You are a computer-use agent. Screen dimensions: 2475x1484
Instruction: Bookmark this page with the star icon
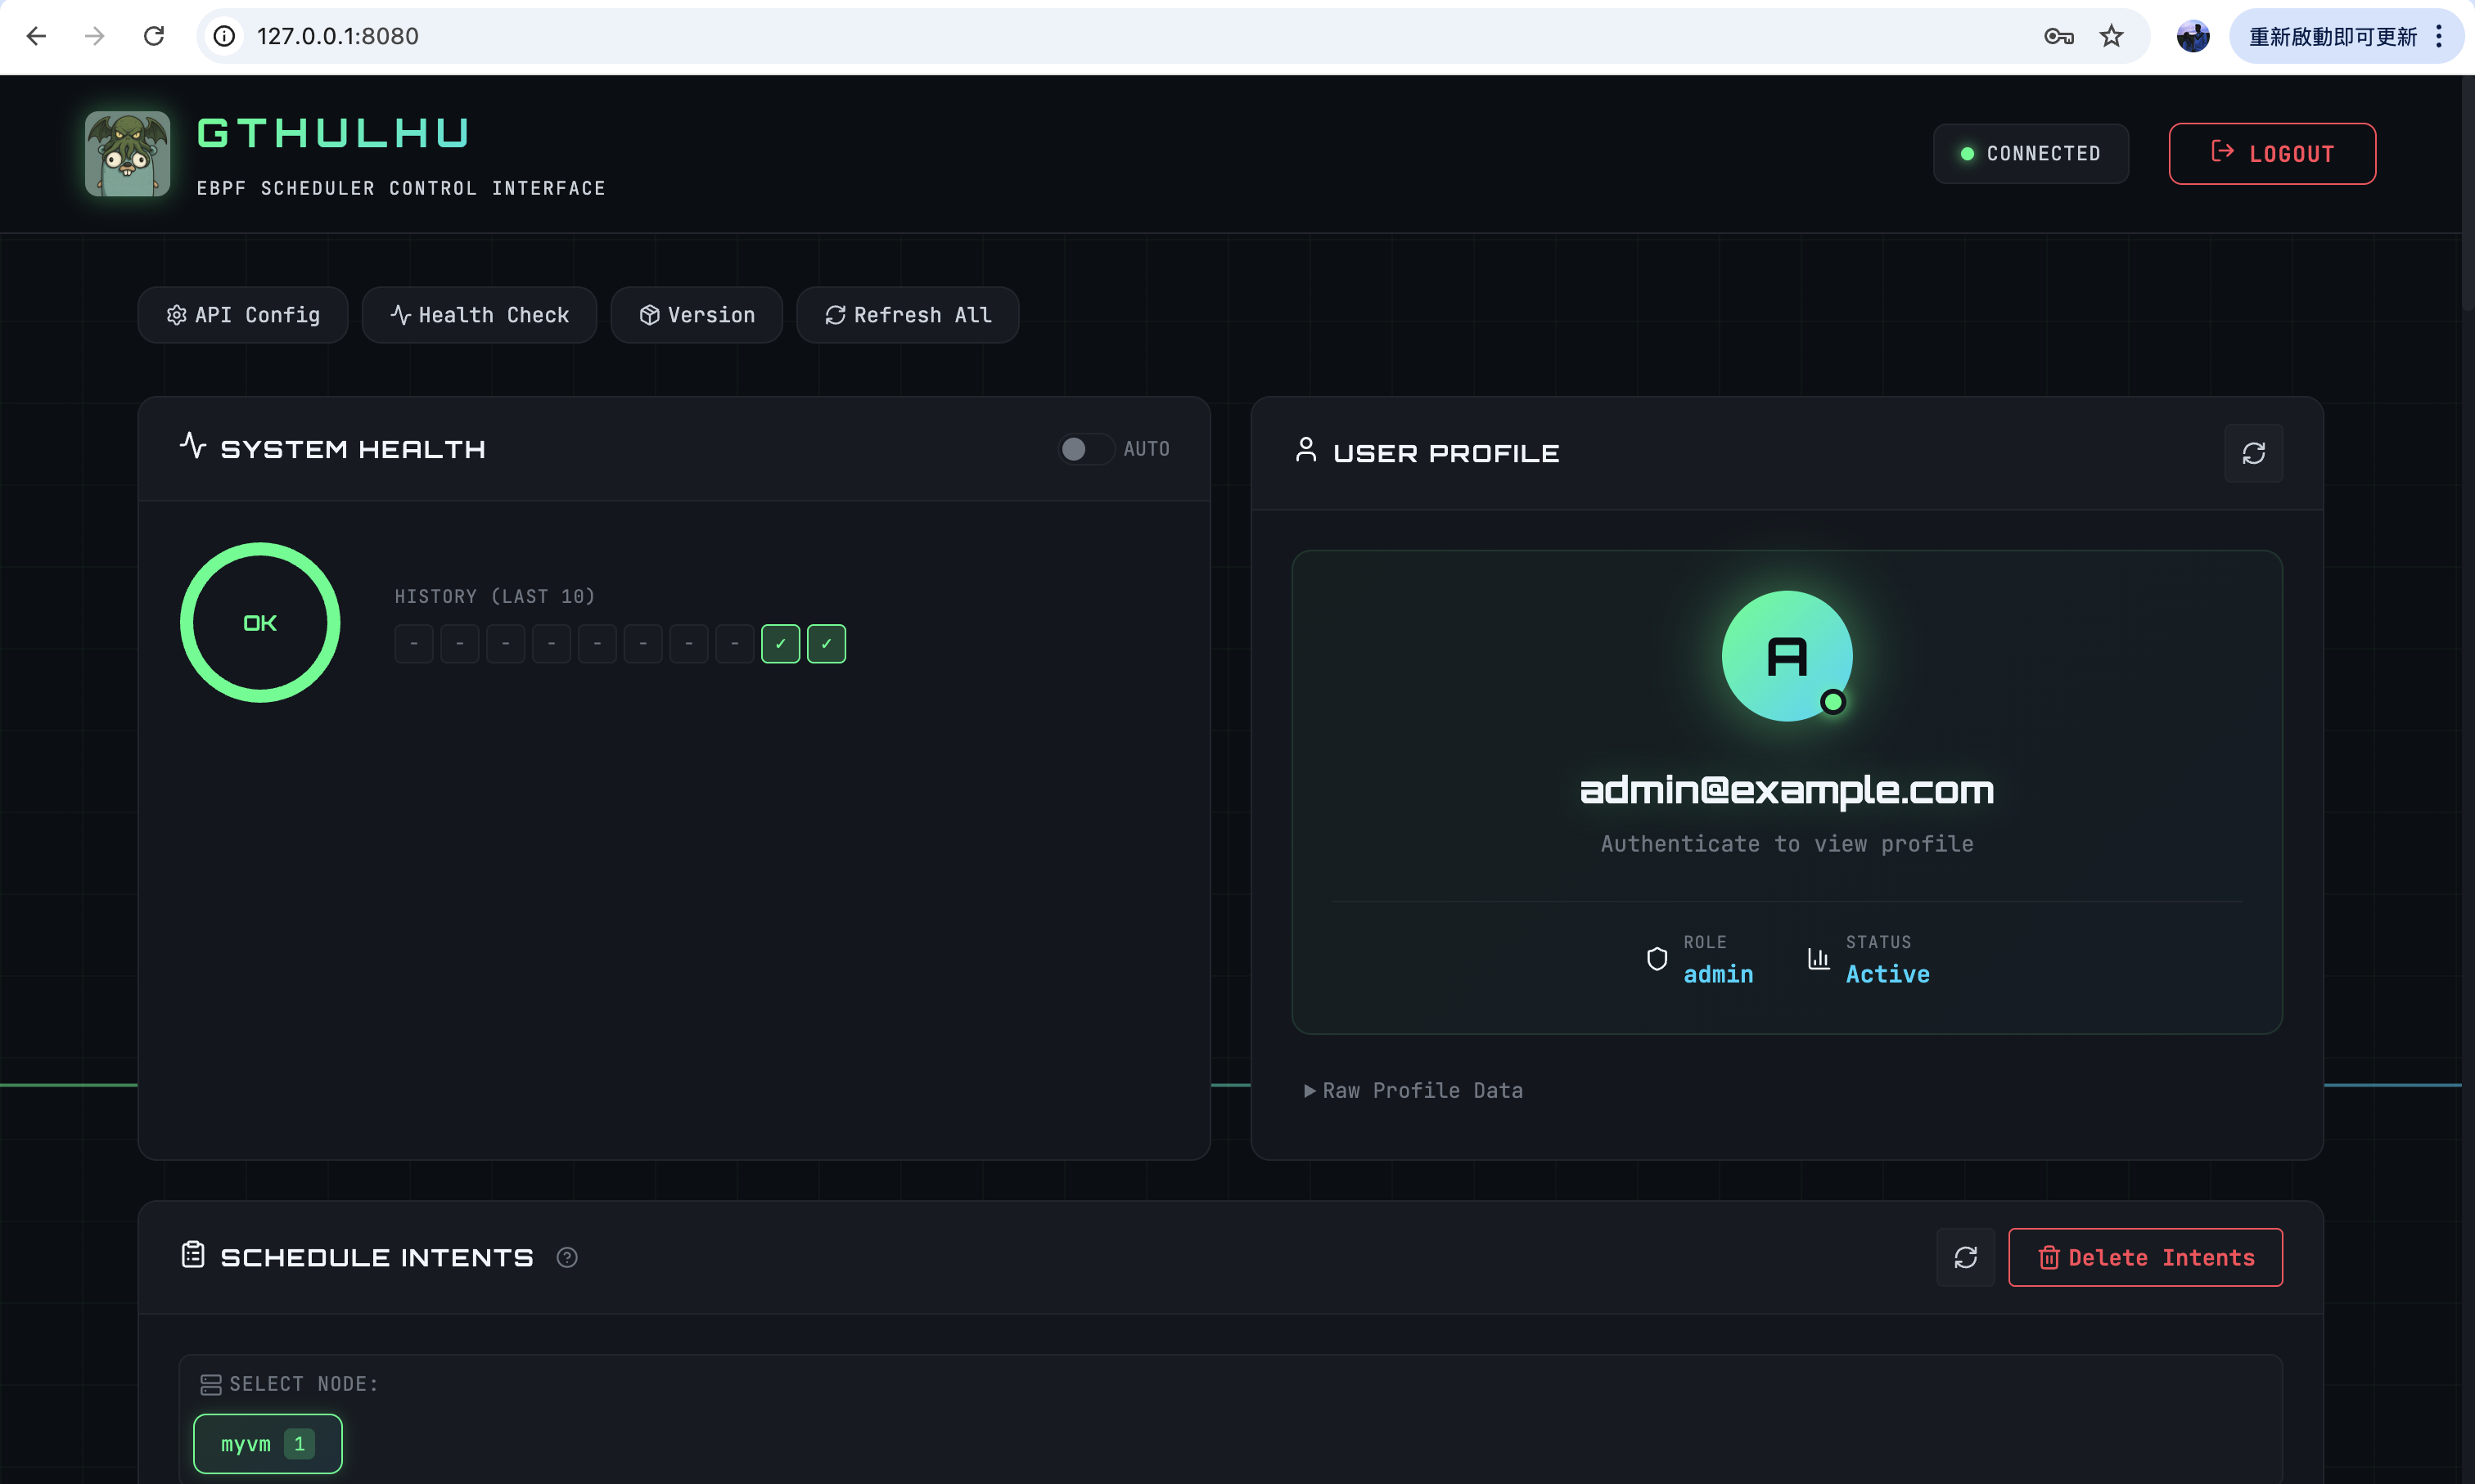tap(2111, 37)
